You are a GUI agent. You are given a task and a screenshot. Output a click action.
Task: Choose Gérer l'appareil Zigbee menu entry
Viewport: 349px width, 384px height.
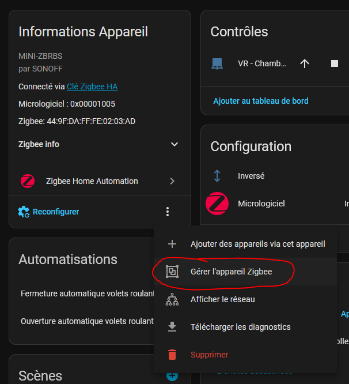click(231, 272)
